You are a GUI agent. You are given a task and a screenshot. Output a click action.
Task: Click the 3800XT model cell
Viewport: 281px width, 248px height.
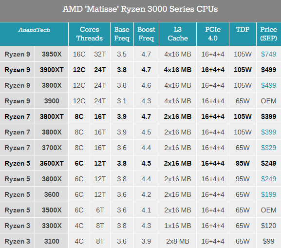52,116
